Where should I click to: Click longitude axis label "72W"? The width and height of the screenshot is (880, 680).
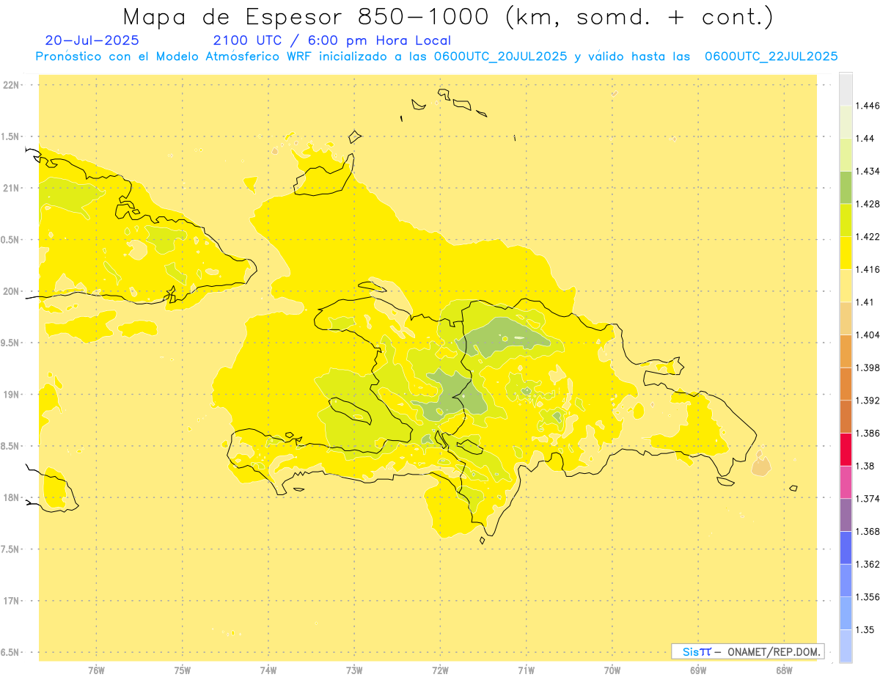(441, 670)
